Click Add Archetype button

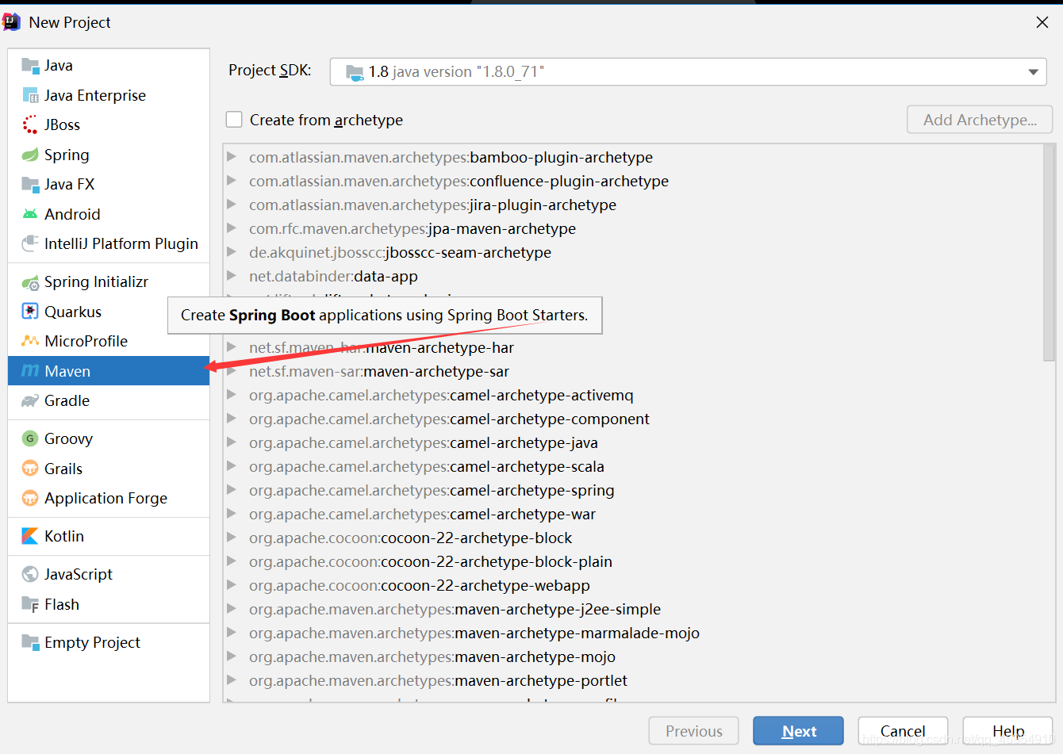tap(980, 120)
